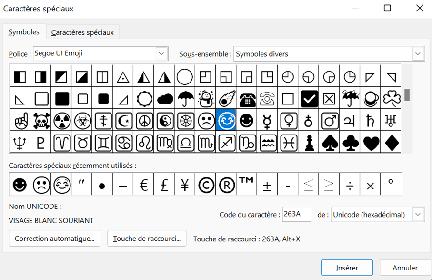
Task: Click the Insérer button
Action: click(x=347, y=268)
